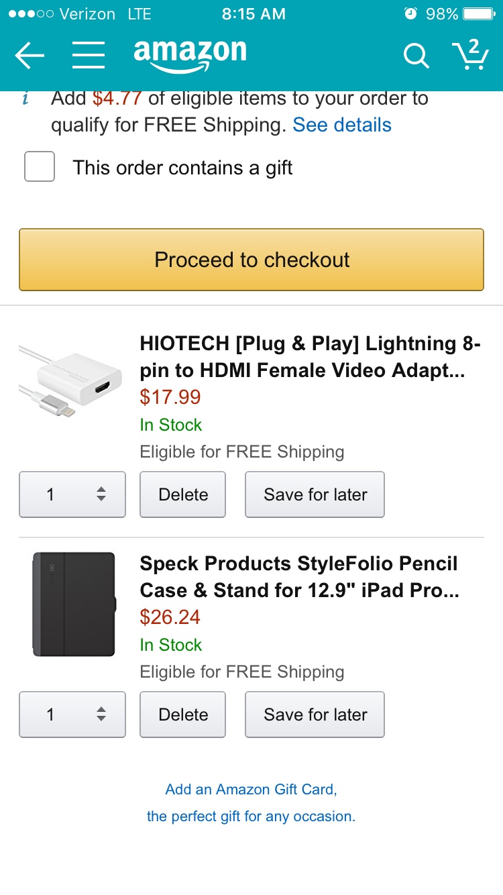Open Speck StyleFolio case thumbnail

[74, 604]
